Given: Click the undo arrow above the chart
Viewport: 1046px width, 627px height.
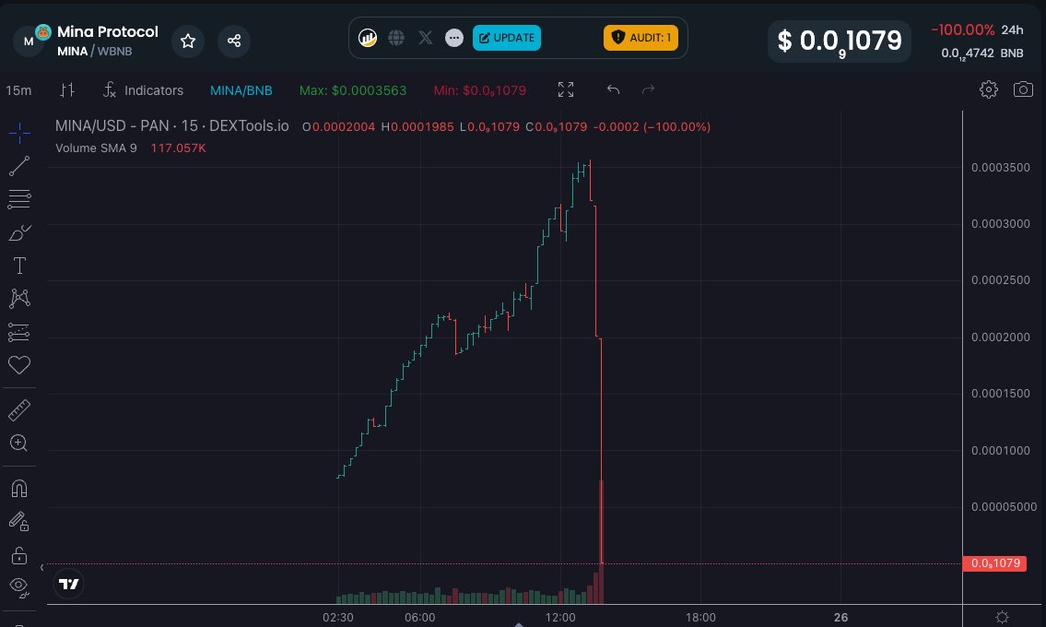Looking at the screenshot, I should coord(613,89).
